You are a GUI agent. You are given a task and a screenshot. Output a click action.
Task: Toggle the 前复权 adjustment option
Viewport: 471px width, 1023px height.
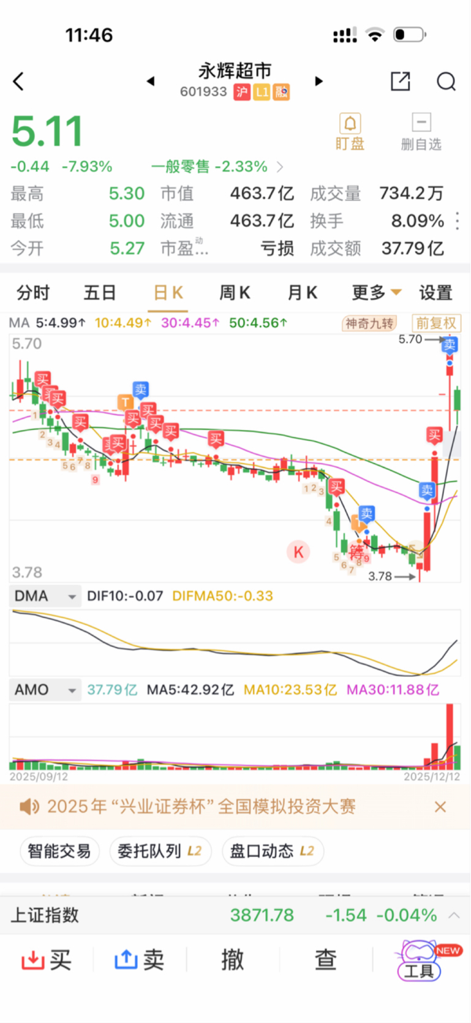436,323
